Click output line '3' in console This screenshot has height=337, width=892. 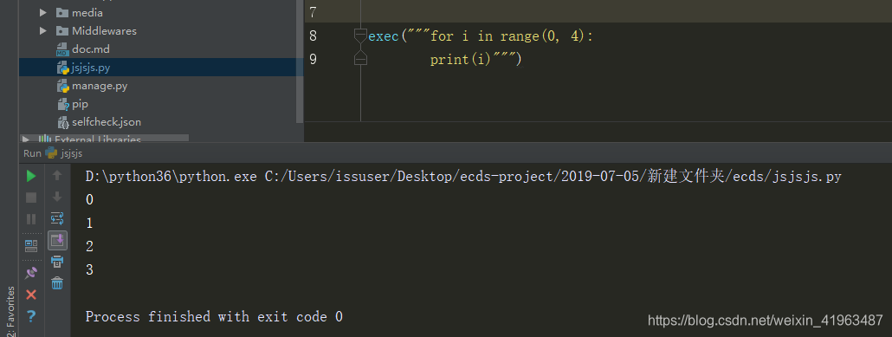click(x=89, y=269)
